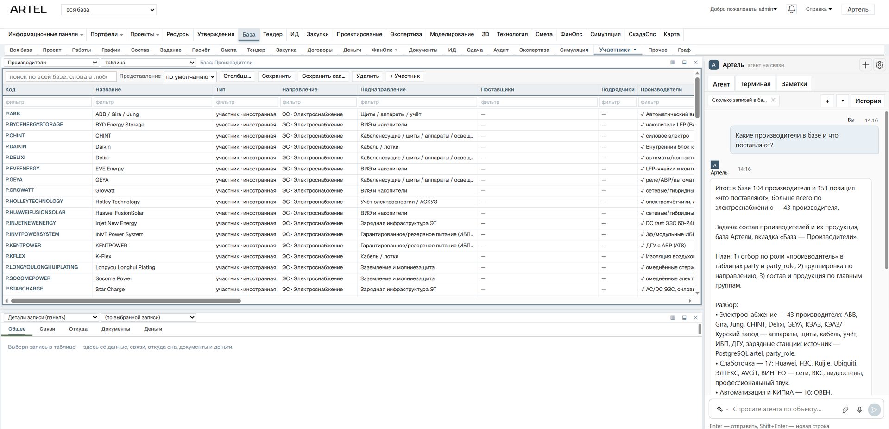Open the P.HUAWEIFUSIONSOLAR record code

(x=35, y=213)
